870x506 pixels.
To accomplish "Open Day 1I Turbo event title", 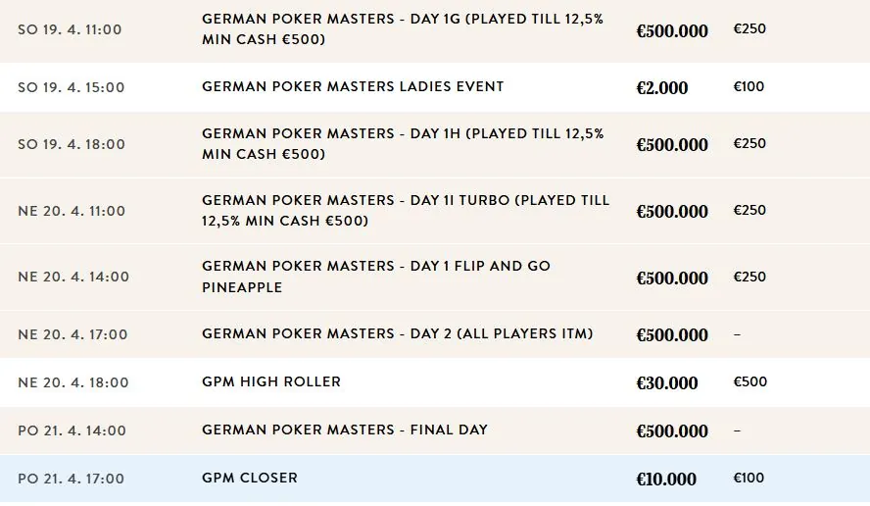I will click(x=406, y=210).
